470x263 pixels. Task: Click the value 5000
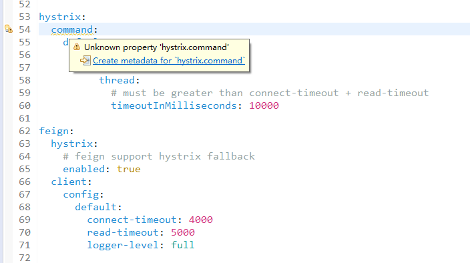point(183,232)
